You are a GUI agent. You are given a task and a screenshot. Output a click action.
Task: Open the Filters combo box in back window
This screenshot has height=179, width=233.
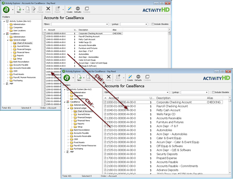[x=80, y=24]
